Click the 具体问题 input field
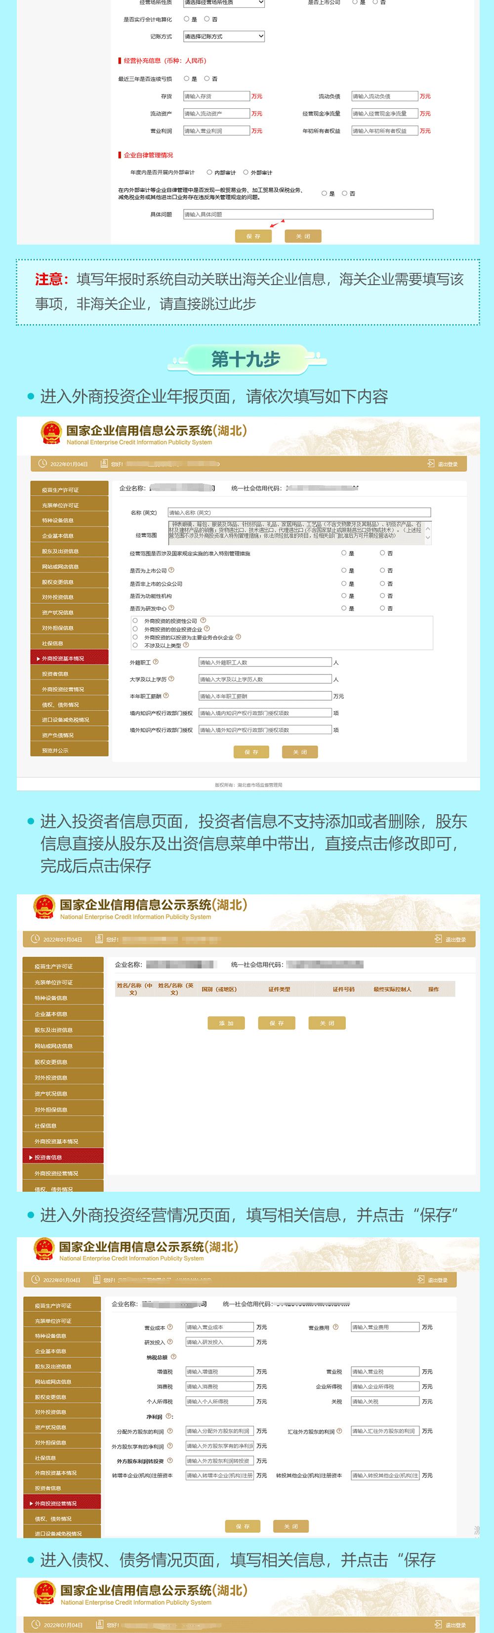Viewport: 494px width, 1633px height. (x=308, y=214)
